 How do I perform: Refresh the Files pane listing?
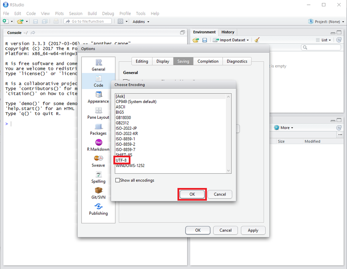click(x=339, y=128)
